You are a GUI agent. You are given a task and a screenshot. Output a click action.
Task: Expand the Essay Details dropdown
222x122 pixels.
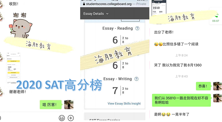[x=96, y=14]
